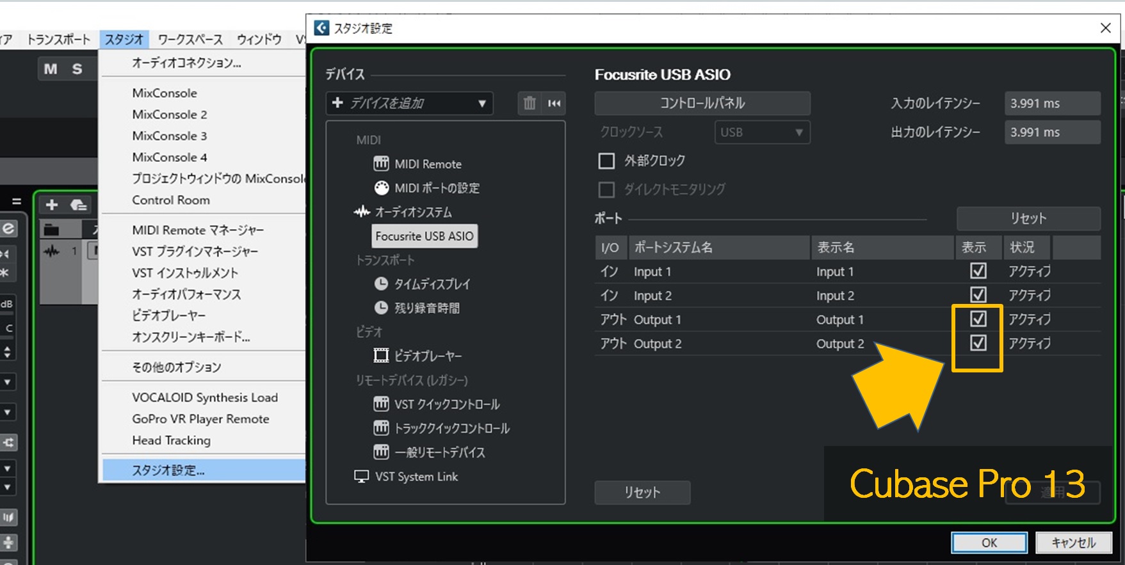The width and height of the screenshot is (1125, 565).
Task: Open ワークスペース menu
Action: (190, 40)
